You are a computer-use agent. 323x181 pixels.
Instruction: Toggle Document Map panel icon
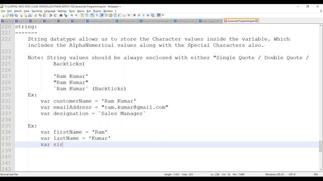(x=111, y=16)
